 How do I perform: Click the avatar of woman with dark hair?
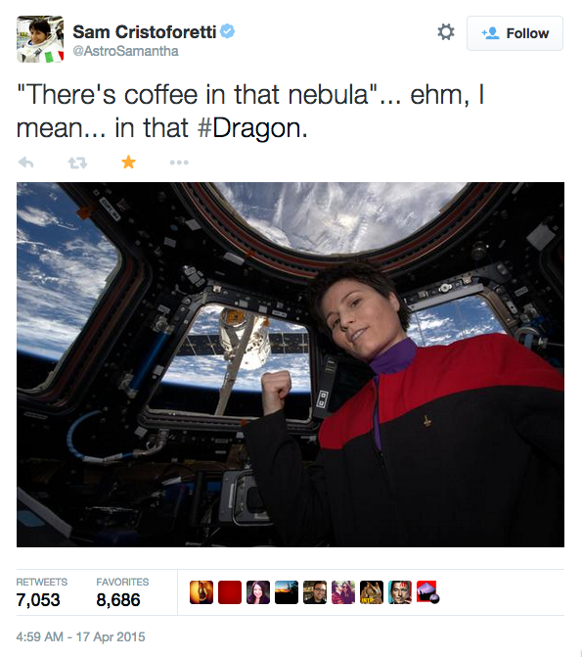258,592
